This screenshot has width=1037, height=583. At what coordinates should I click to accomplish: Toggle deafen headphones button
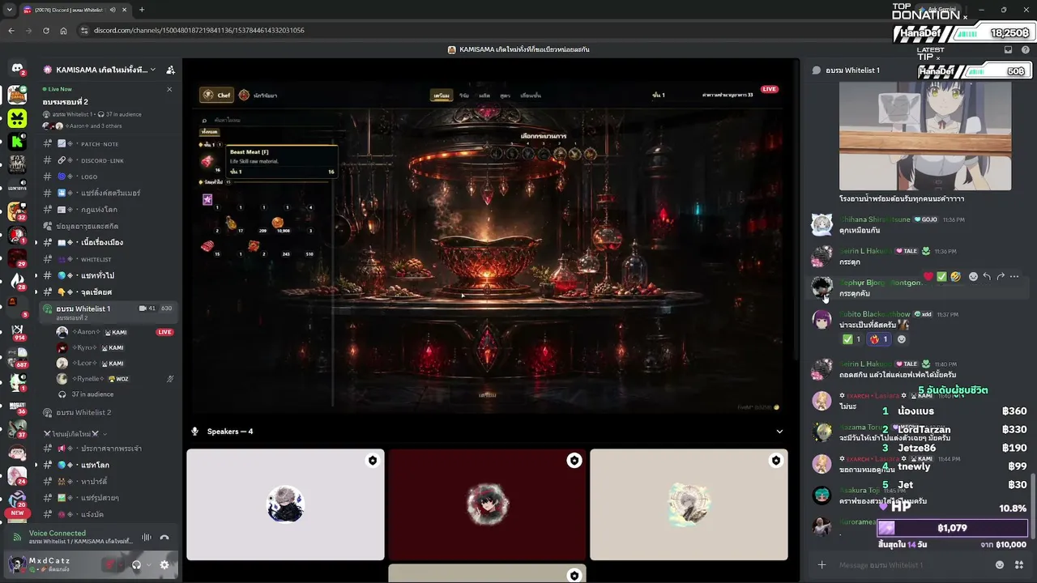[136, 564]
